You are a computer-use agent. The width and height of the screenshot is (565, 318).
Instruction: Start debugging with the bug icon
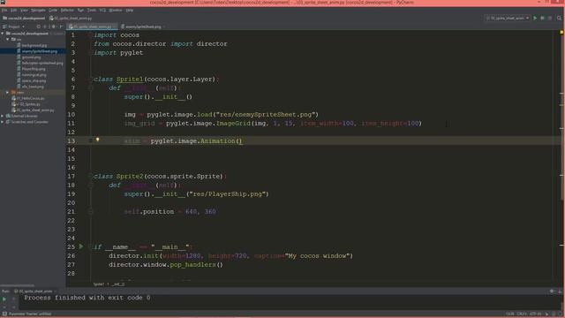(542, 18)
